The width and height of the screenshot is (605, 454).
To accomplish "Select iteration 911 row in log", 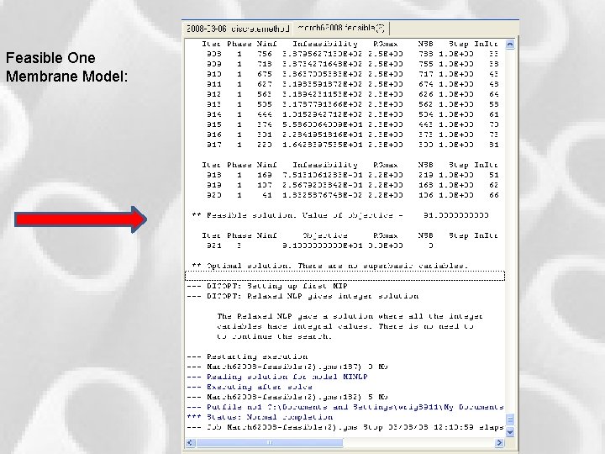I will click(352, 84).
